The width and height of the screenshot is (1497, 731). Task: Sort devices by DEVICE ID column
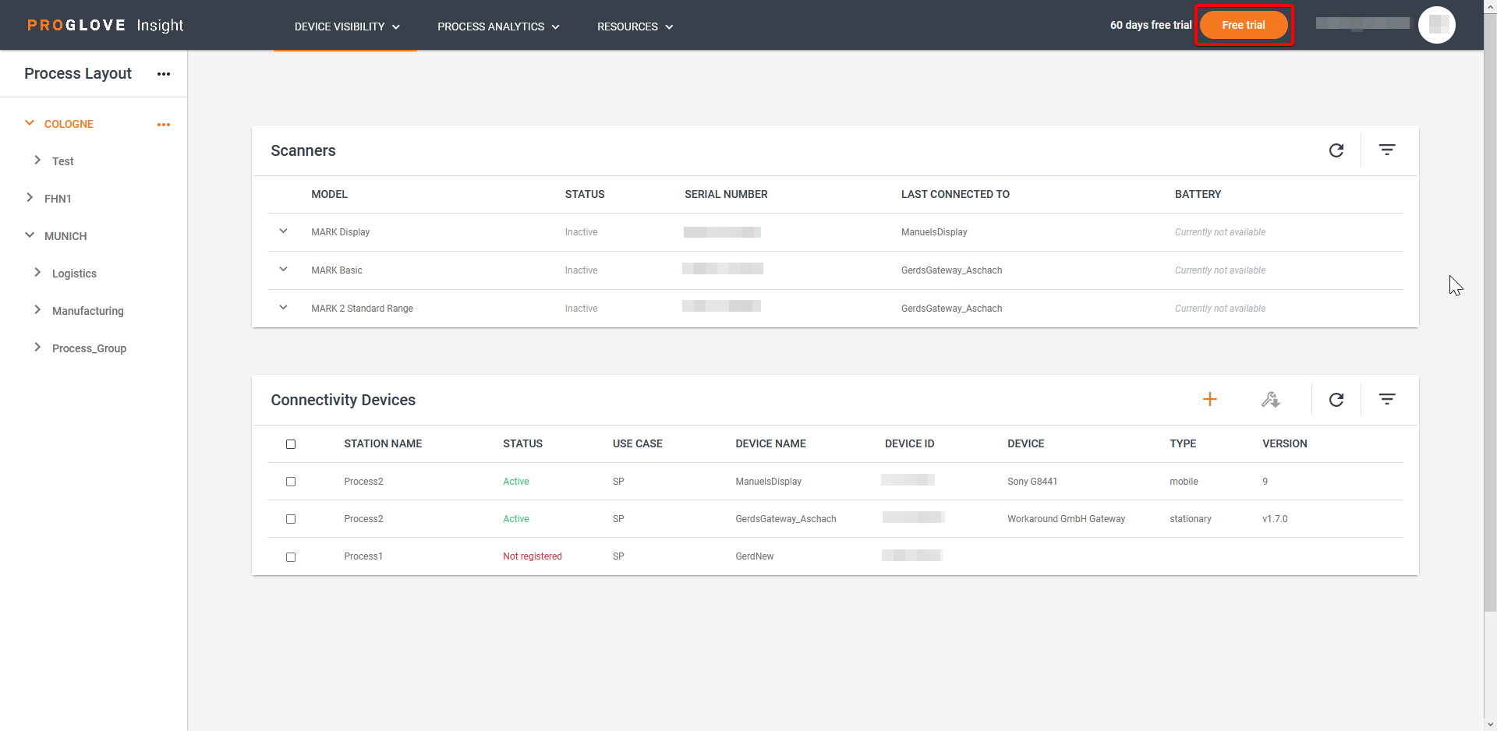pyautogui.click(x=909, y=443)
